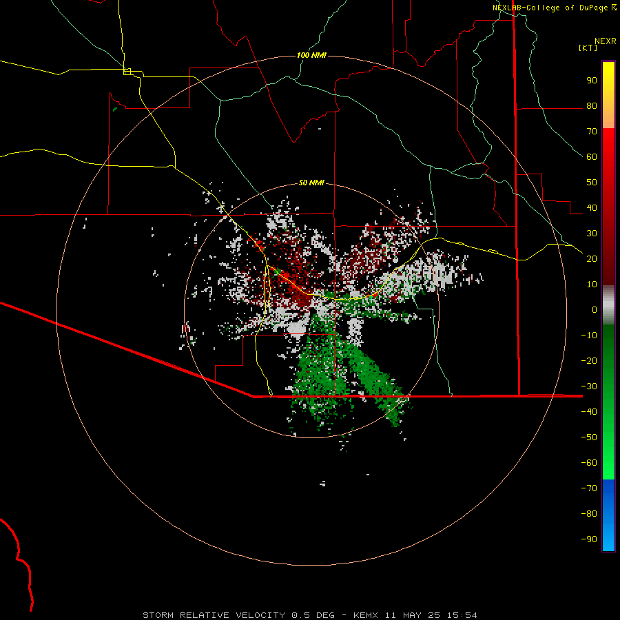Click the -30 value on velocity scale

point(589,386)
